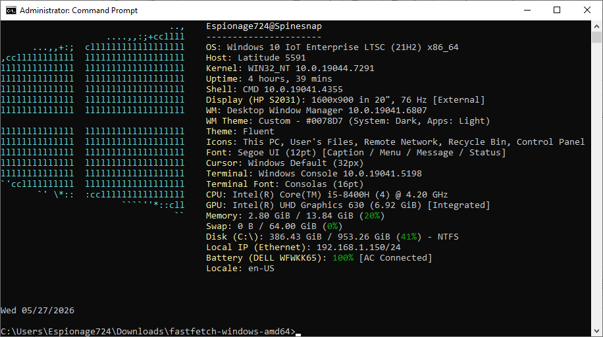
Task: Click the 'WM: Desktop Window Manager' line
Action: 317,111
